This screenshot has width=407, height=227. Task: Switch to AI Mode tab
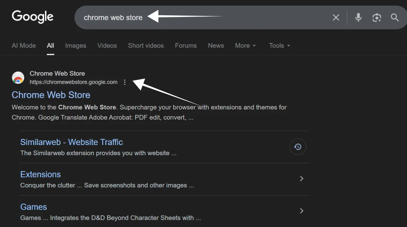tap(24, 46)
